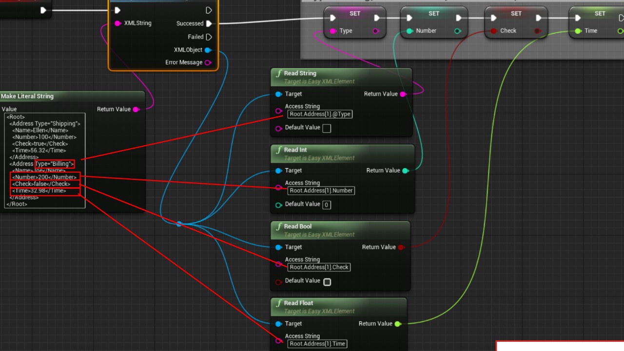Toggle Read Bool Default Value checkbox

[327, 282]
